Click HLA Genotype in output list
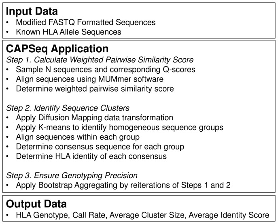This screenshot has height=224, width=278. [42, 215]
